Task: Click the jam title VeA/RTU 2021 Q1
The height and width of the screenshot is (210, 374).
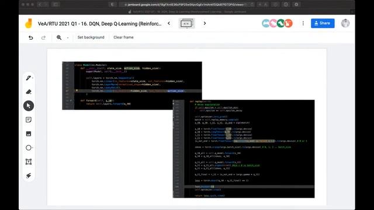Action: coord(99,23)
